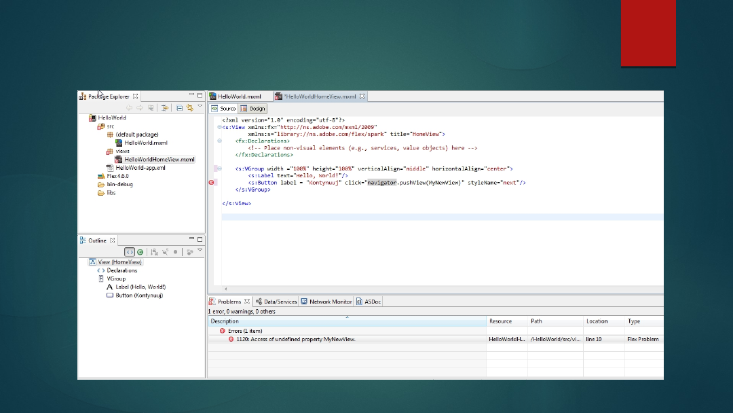This screenshot has height=413, width=733.
Task: Click Collapse All icon in Package Explorer
Action: (179, 107)
